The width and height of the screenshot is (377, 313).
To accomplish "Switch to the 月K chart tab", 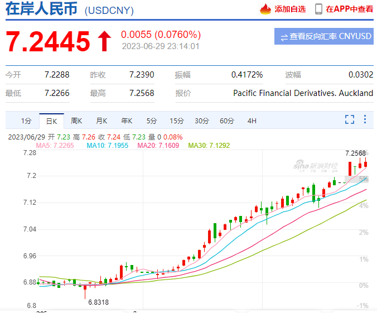I will (101, 121).
